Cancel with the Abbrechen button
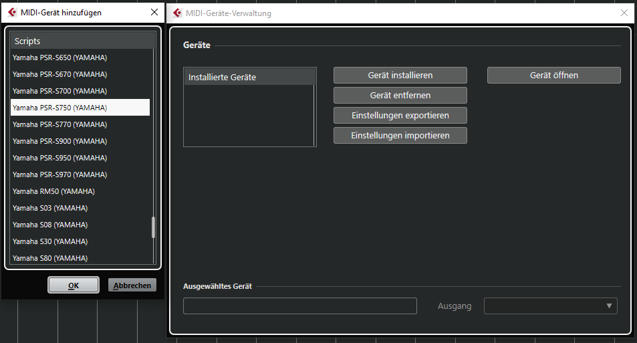This screenshot has height=343, width=637. 132,285
